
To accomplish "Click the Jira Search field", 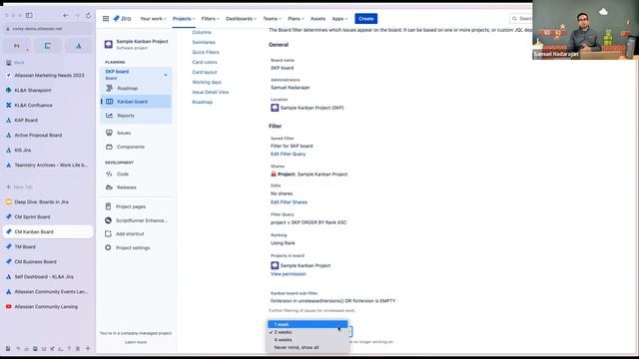I will [521, 19].
